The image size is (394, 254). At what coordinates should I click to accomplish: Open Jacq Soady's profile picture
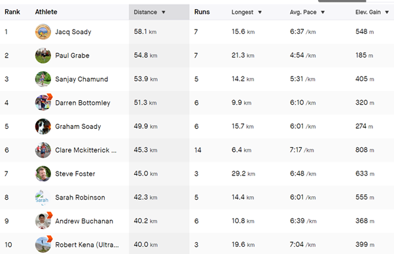[x=43, y=32]
